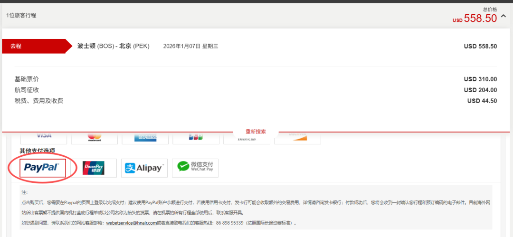Open the webetservice@hnair.com email link
The width and height of the screenshot is (513, 237).
tap(131, 223)
